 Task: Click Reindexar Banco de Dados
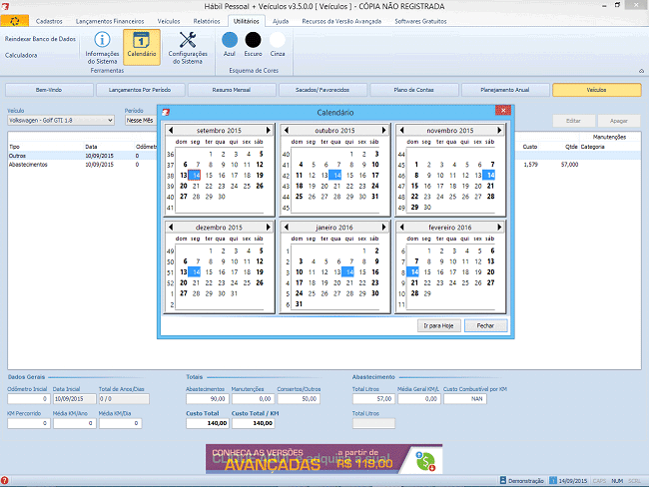[39, 38]
